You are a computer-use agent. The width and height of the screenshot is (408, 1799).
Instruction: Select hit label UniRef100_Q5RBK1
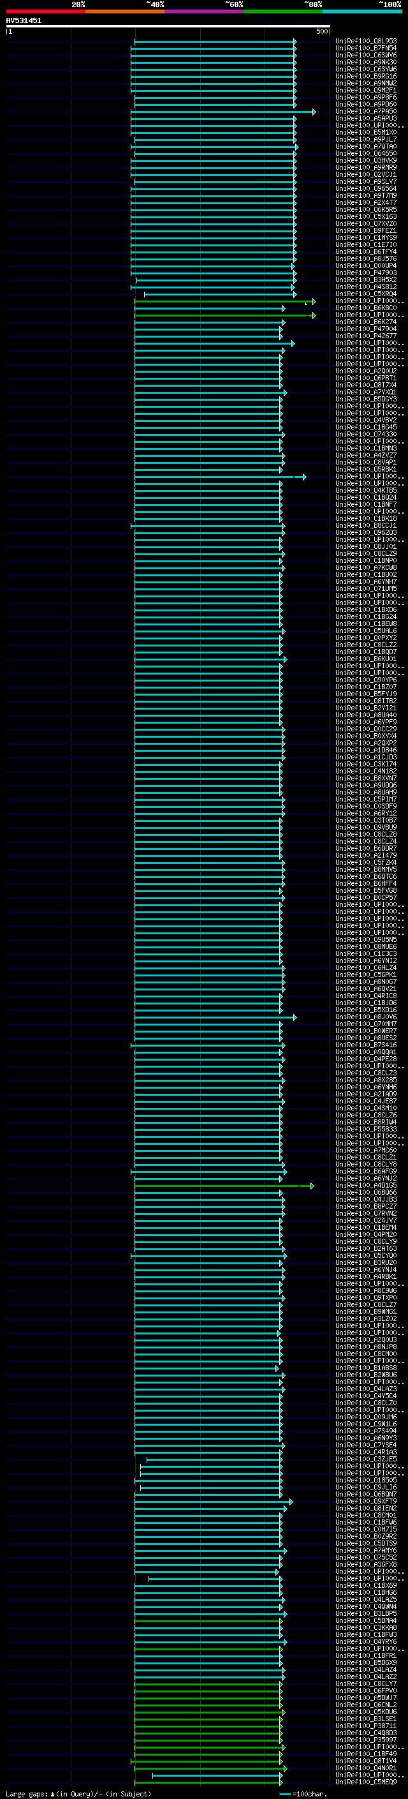[x=366, y=469]
